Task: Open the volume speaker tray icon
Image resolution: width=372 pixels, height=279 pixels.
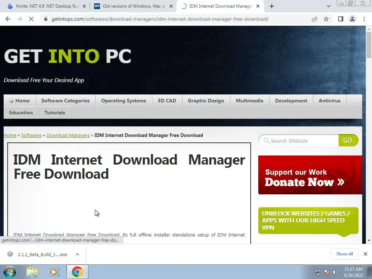Action: (x=335, y=272)
